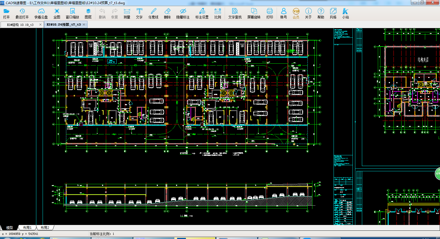Select the 测量 measure tool
440x239 pixels.
point(127,13)
